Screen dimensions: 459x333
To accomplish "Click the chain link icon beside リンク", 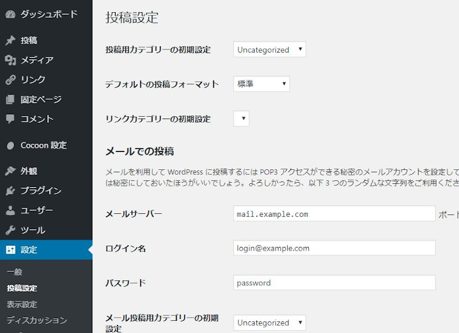I will point(10,79).
